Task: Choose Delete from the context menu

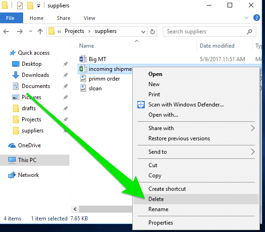Action: [196, 199]
